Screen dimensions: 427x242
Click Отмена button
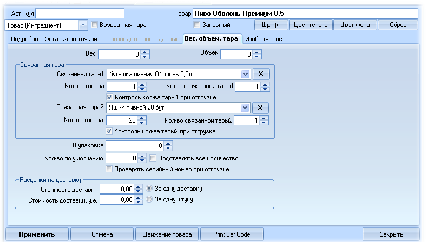click(102, 234)
